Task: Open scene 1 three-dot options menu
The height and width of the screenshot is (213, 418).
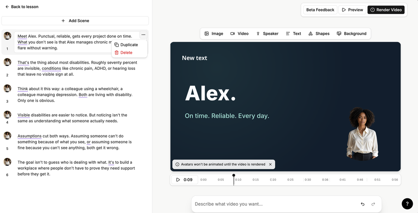Action: 143,35
